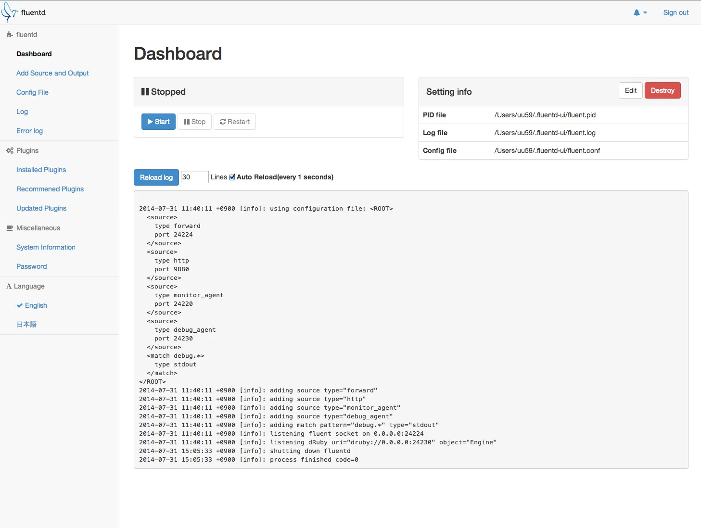
Task: Select the Plugins gear icon in sidebar
Action: click(x=10, y=151)
